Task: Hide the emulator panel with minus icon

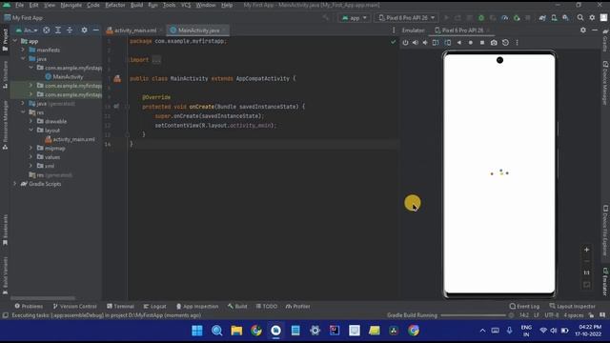Action: tap(595, 30)
